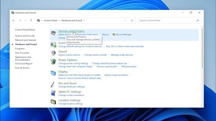Click Make text and other items larger or smaller
This screenshot has height=121, width=216.
click(79, 75)
